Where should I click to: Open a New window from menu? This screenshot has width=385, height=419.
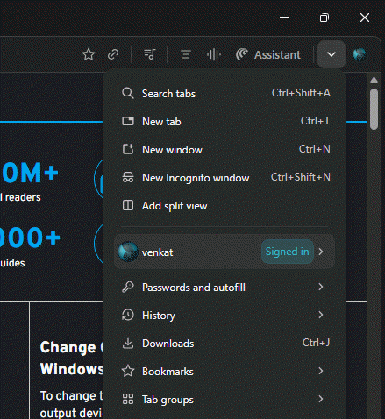(x=225, y=150)
